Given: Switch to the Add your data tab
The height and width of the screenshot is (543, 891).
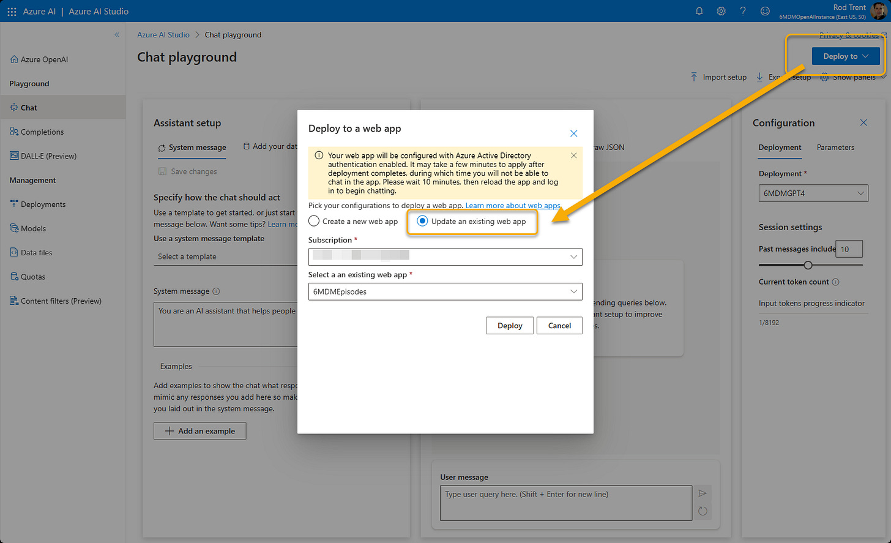Looking at the screenshot, I should (x=270, y=146).
